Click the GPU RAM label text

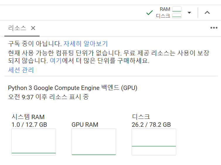pyautogui.click(x=85, y=125)
